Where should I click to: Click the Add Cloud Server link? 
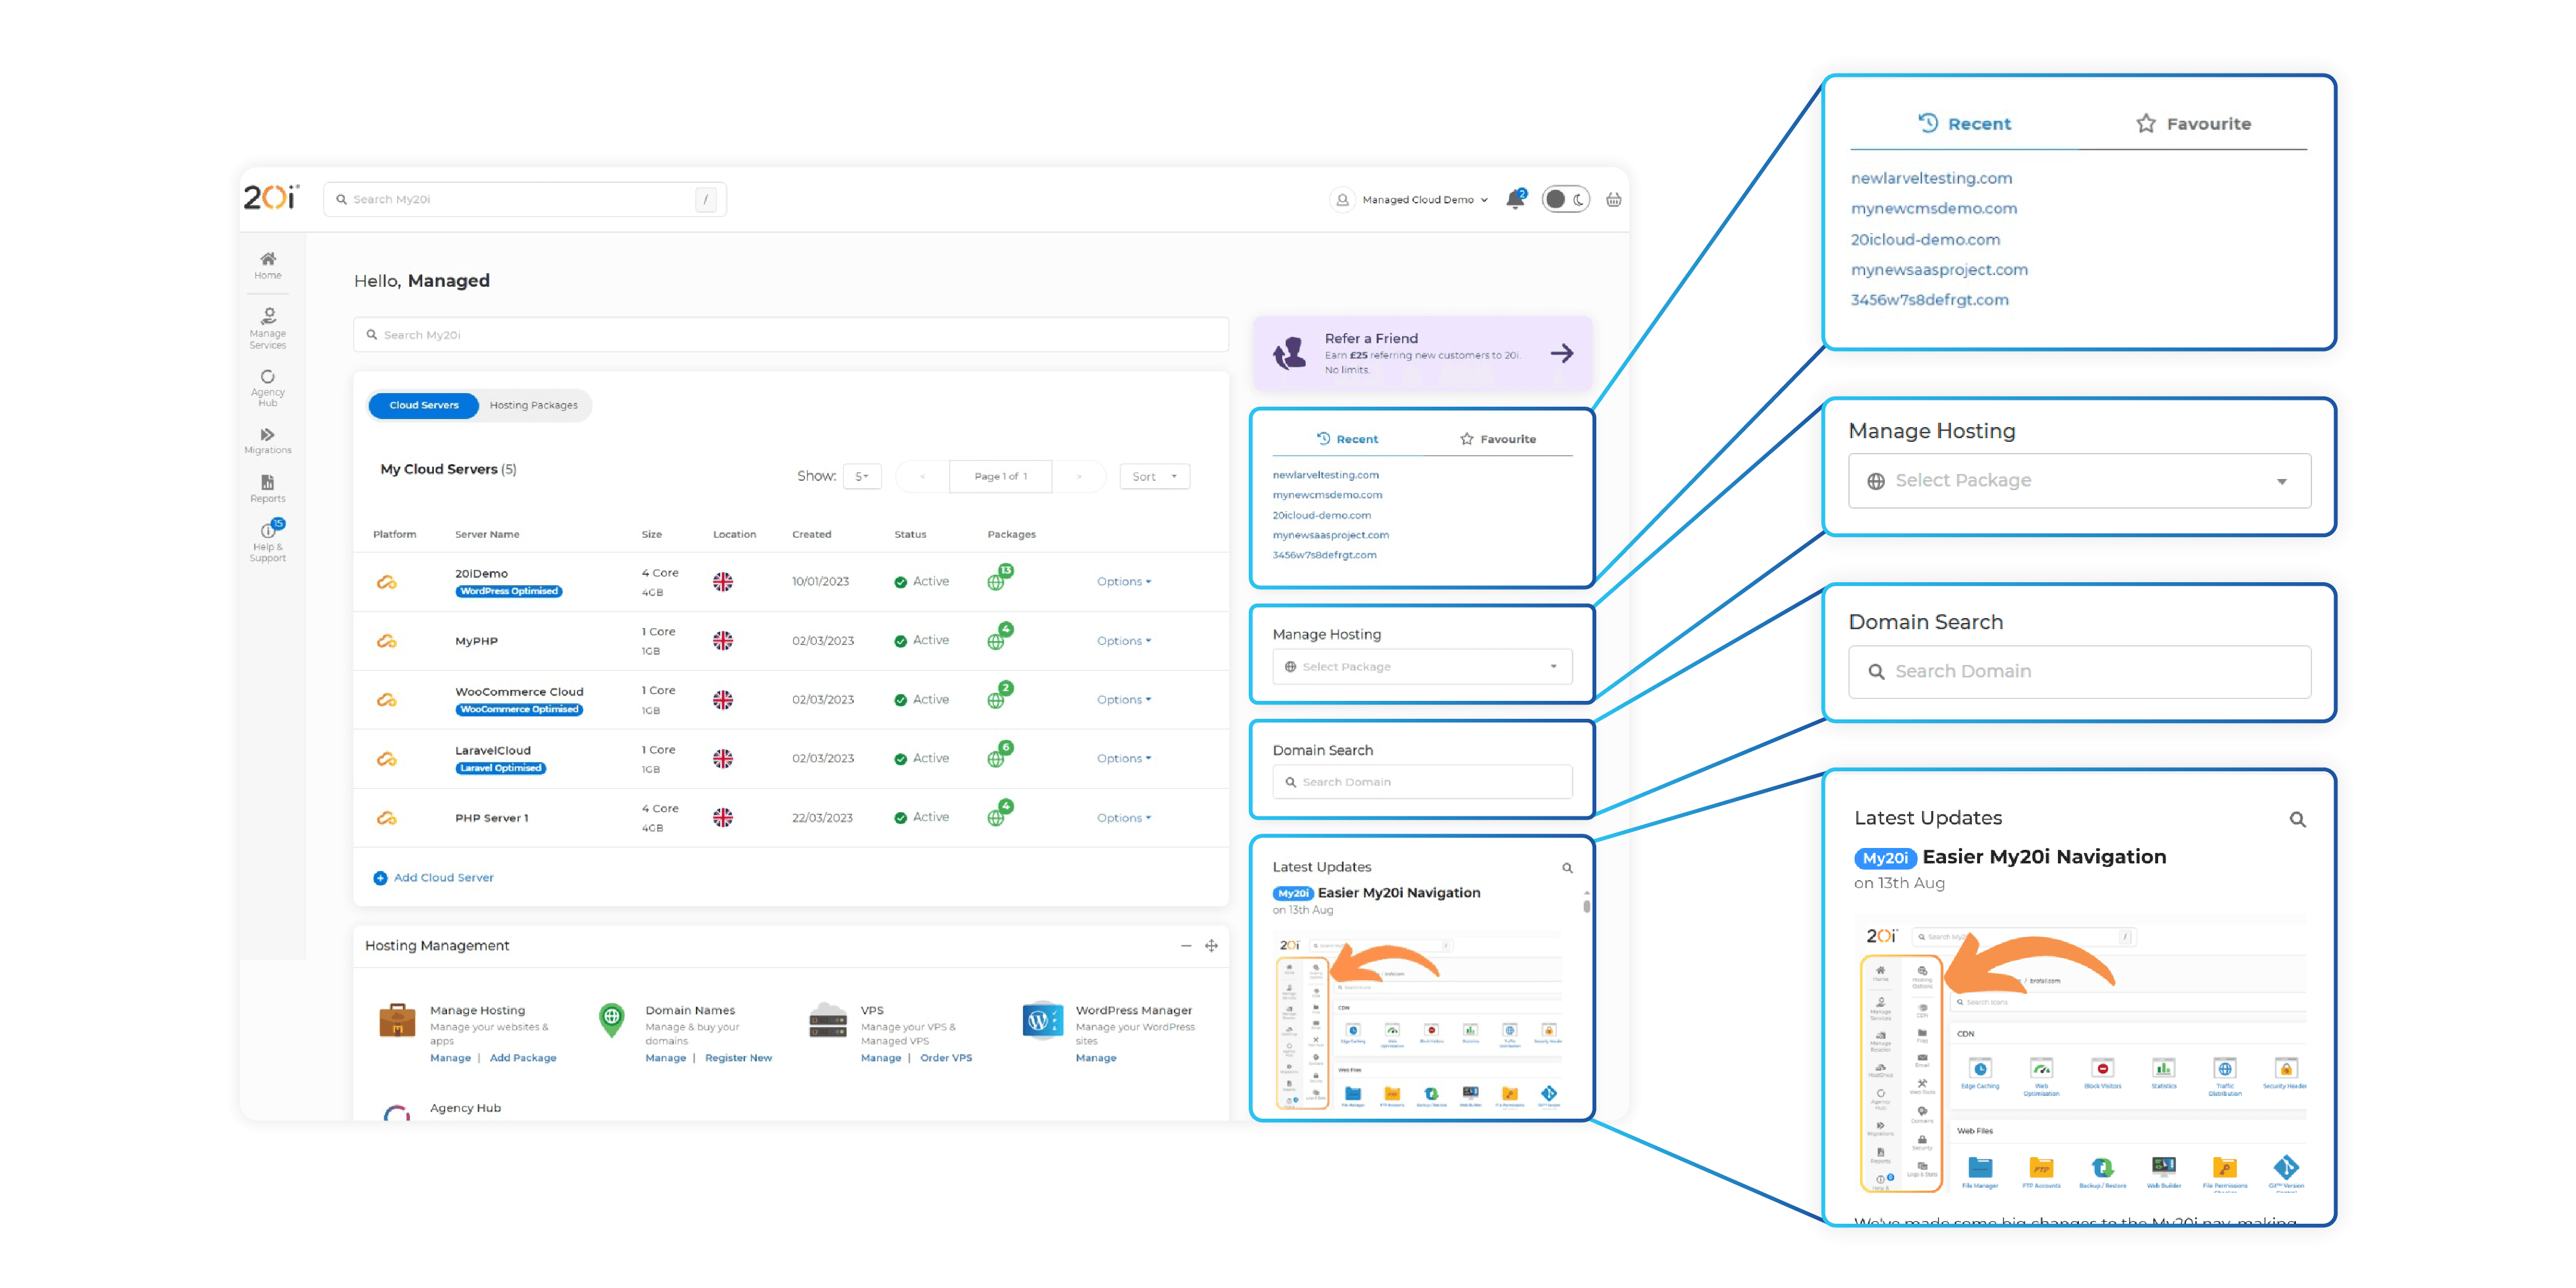[433, 878]
